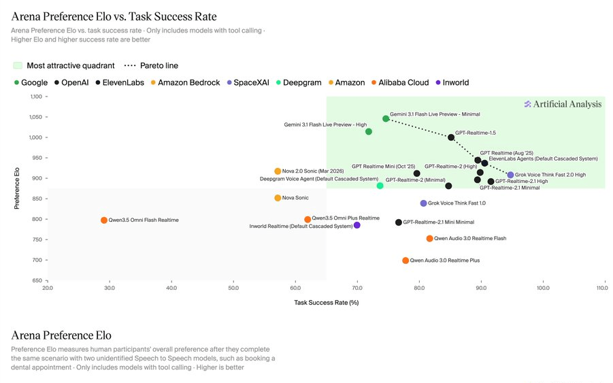
Task: Select the Inworld Realtime purple data point
Action: point(357,225)
